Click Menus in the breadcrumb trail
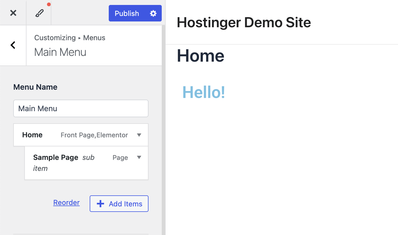The height and width of the screenshot is (235, 398). click(94, 38)
